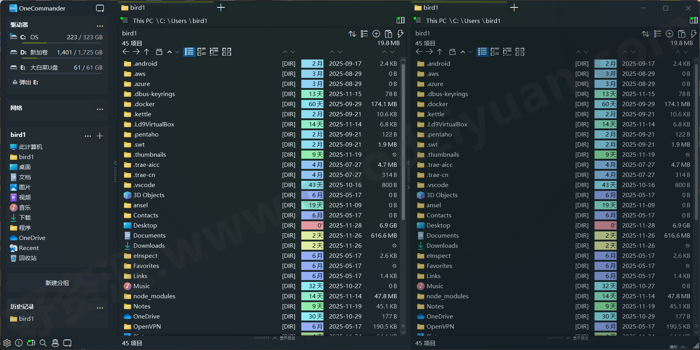Open quick actions with the lightning icon
The width and height of the screenshot is (700, 350).
[400, 34]
